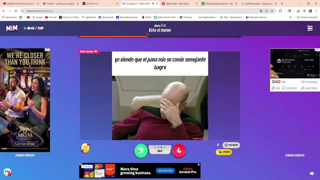Unmute the video ad at right
Image resolution: width=320 pixels, height=180 pixels.
point(273,76)
